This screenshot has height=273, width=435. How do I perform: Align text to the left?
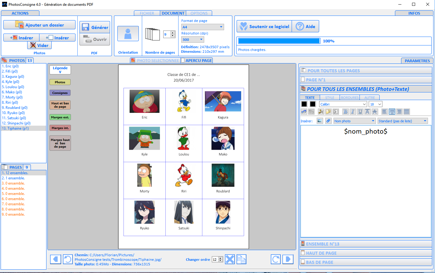coord(385,112)
